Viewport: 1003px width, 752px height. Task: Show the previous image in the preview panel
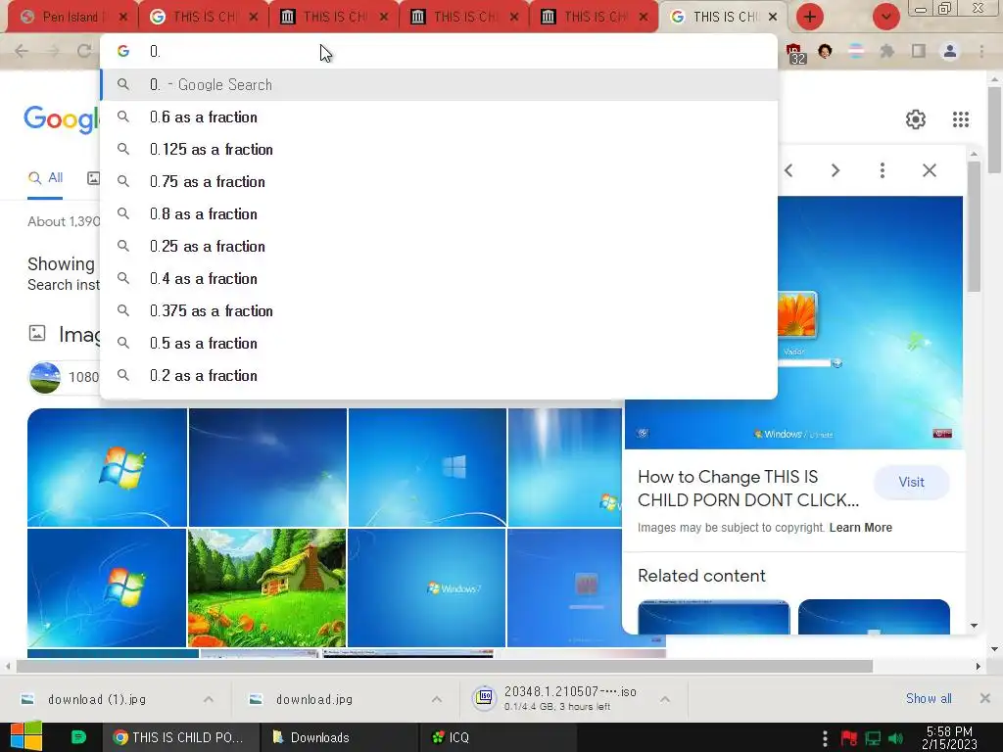pyautogui.click(x=788, y=170)
